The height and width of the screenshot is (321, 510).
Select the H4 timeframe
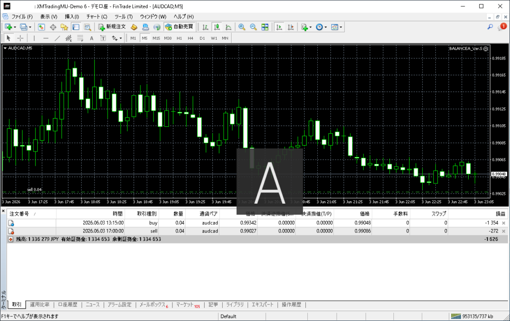point(190,38)
